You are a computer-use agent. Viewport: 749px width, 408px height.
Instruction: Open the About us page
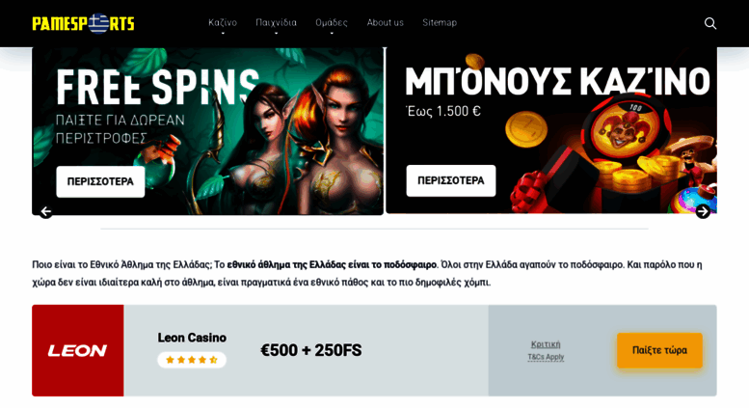pos(385,22)
